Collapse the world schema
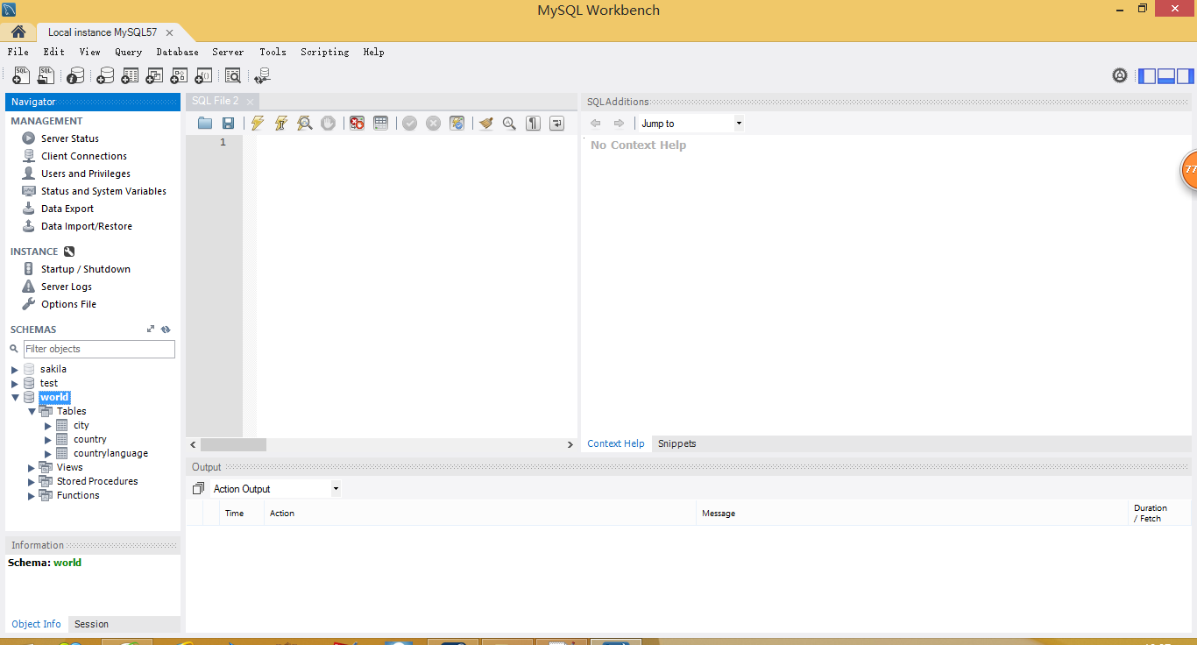Viewport: 1197px width, 645px height. pyautogui.click(x=15, y=398)
